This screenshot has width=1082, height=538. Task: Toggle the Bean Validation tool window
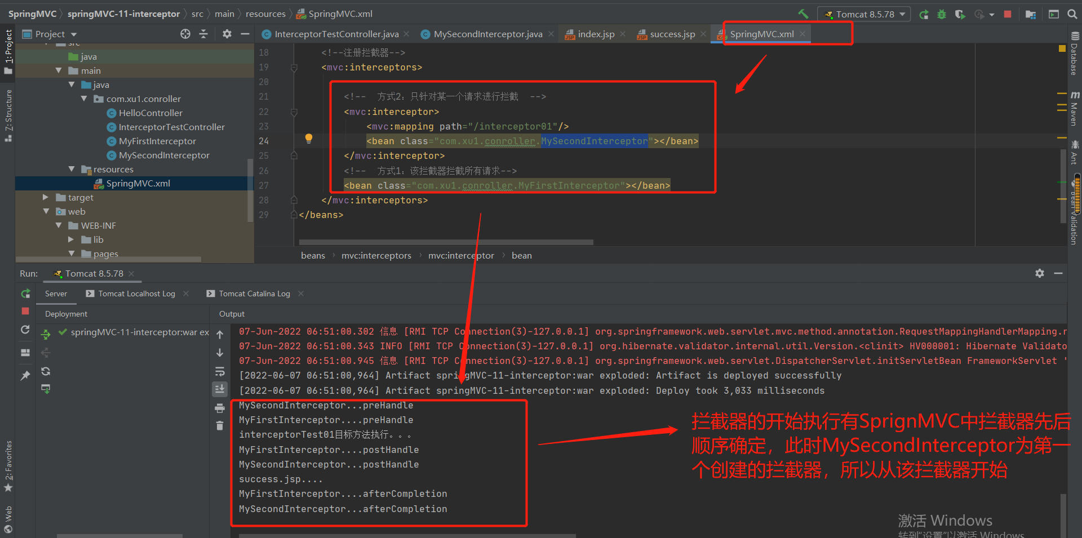tap(1075, 211)
